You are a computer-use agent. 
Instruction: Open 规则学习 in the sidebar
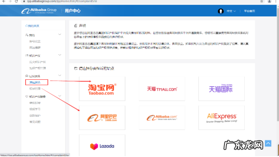click(x=35, y=109)
